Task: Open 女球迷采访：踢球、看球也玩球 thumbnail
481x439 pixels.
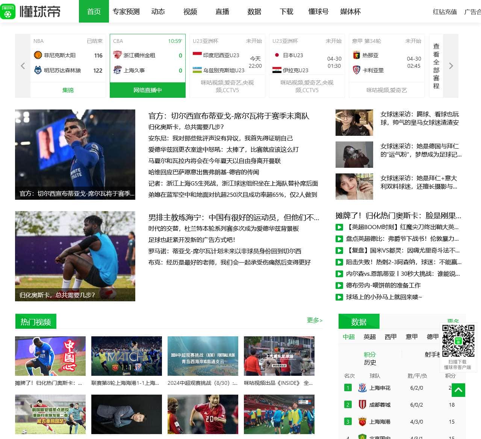Action: pyautogui.click(x=354, y=123)
